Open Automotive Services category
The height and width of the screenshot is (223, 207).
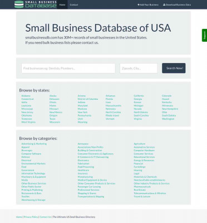pyautogui.click(x=144, y=147)
